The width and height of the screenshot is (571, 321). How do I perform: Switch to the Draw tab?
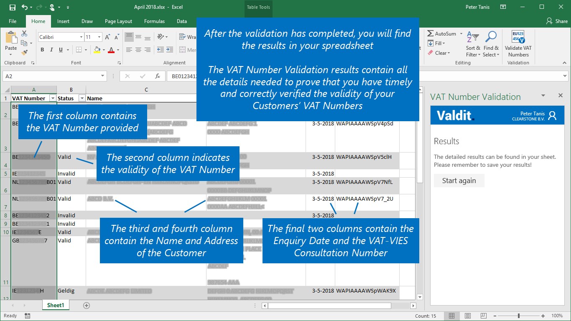point(87,21)
